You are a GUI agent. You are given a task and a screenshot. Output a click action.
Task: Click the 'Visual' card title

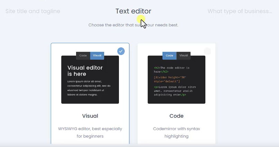click(x=90, y=116)
